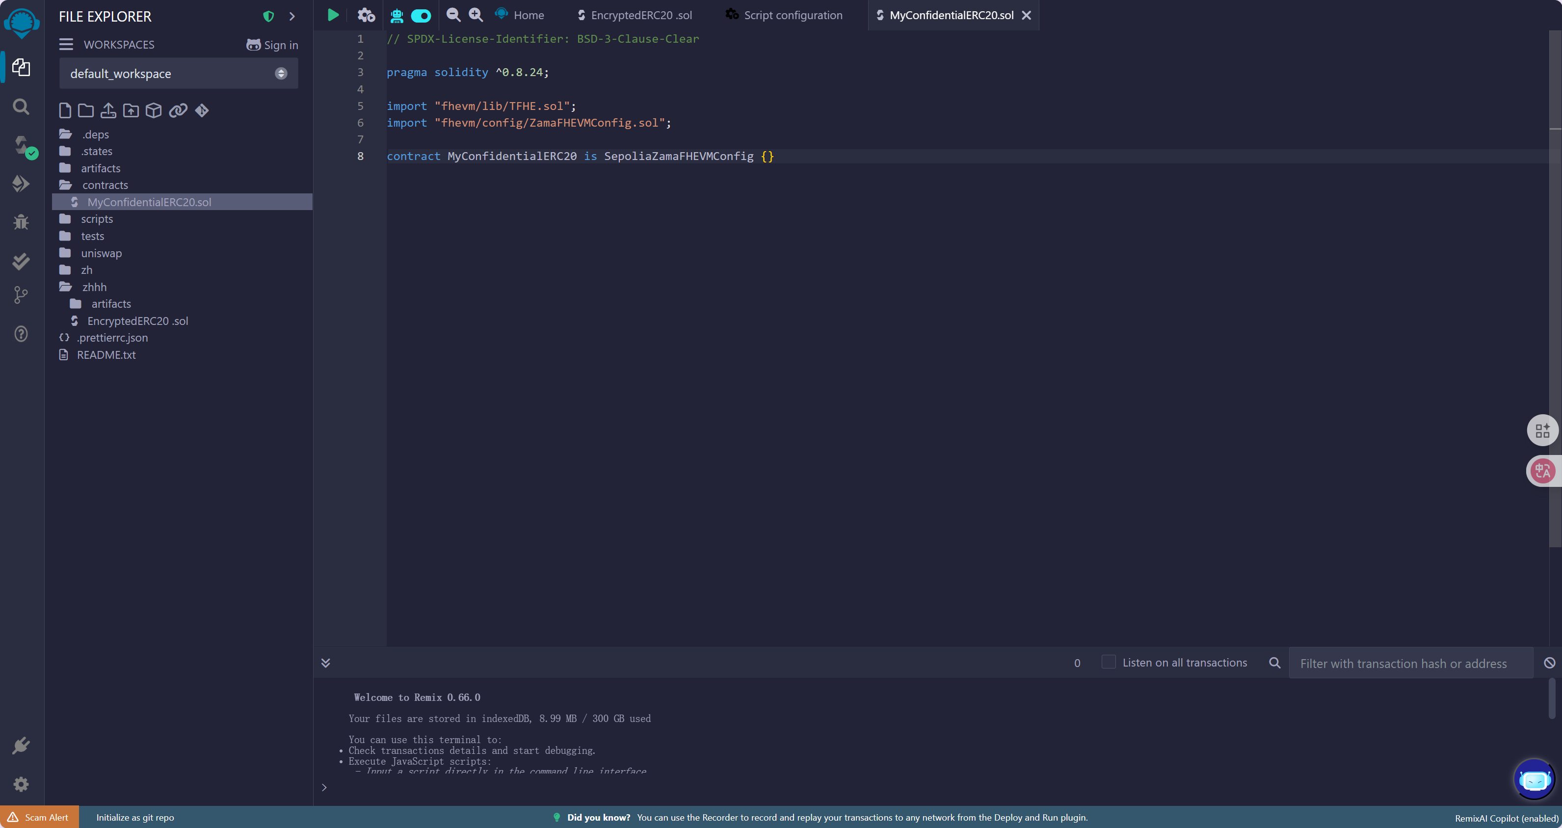Zoom in the editor font
Screen dimensions: 1562x828
(476, 15)
